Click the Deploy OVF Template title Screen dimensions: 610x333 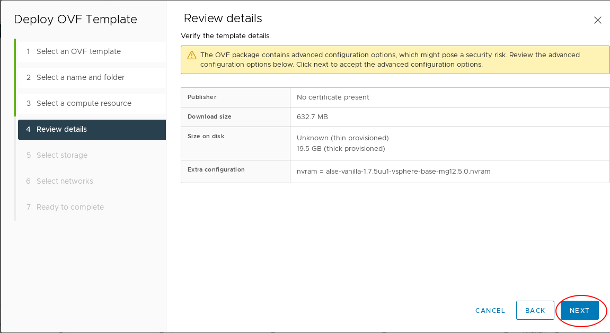[x=75, y=20]
